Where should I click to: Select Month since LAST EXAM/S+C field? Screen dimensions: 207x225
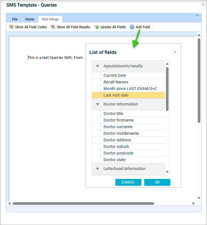coord(128,89)
